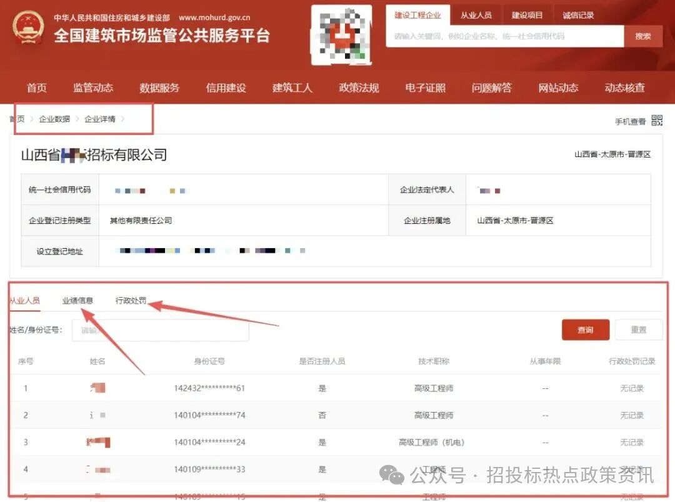Click the 其他有限责任公司 registration type value

point(141,221)
